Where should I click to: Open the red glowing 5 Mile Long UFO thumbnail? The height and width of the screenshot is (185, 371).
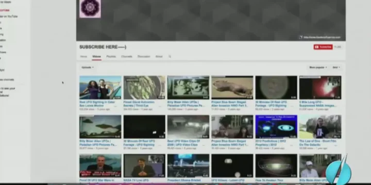point(321,87)
